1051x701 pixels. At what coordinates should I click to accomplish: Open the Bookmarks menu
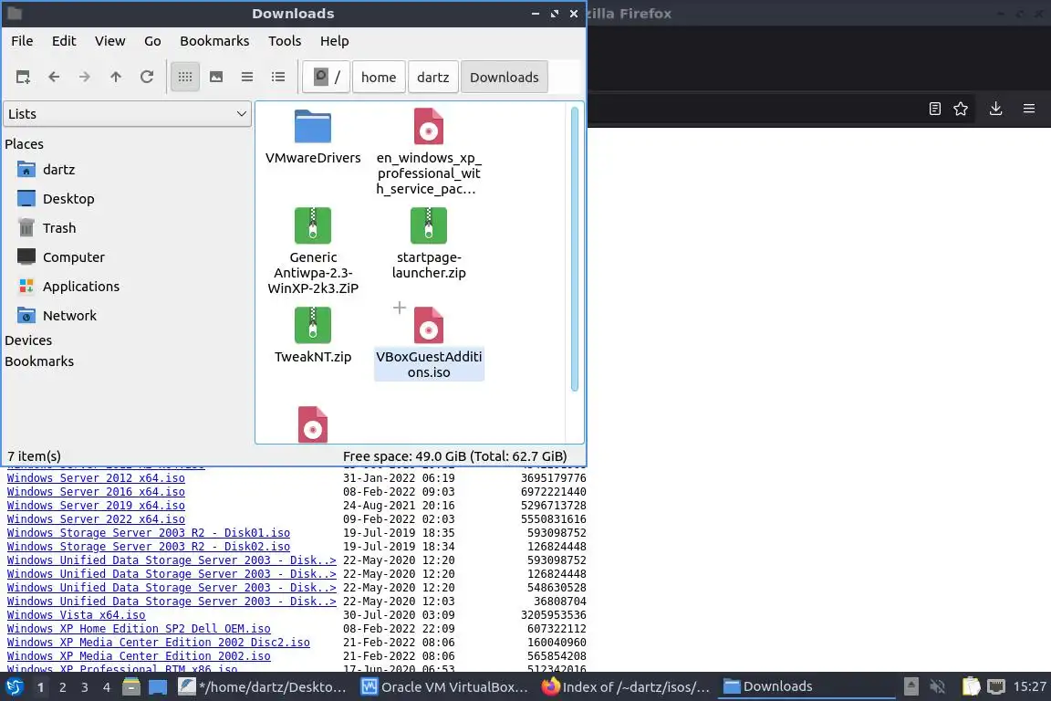pos(214,41)
